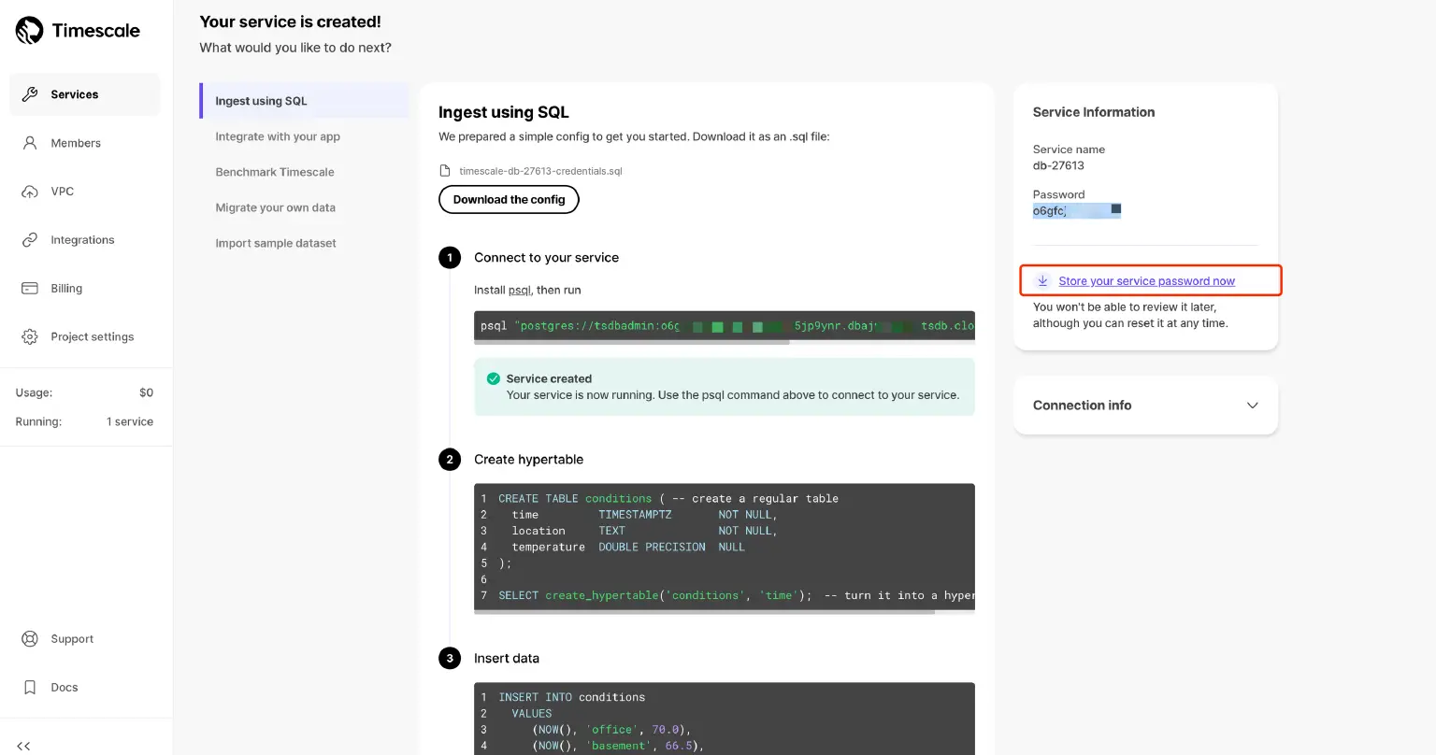Click the Project settings gear icon
This screenshot has height=755, width=1436.
click(x=30, y=337)
